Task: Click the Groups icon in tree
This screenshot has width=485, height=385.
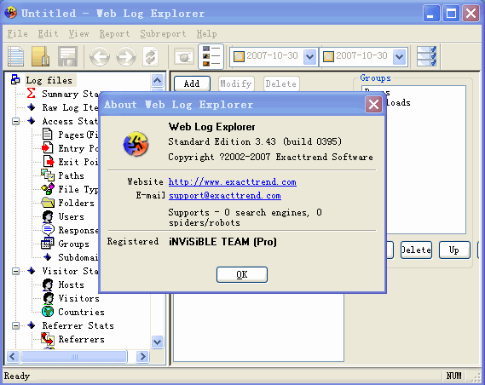Action: point(48,244)
